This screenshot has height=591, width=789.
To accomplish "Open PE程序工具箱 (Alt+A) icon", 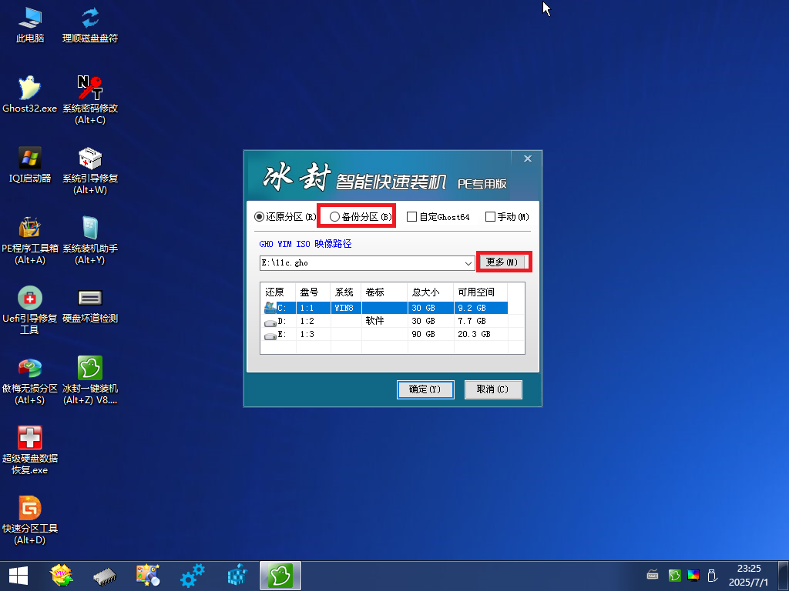I will click(x=30, y=240).
